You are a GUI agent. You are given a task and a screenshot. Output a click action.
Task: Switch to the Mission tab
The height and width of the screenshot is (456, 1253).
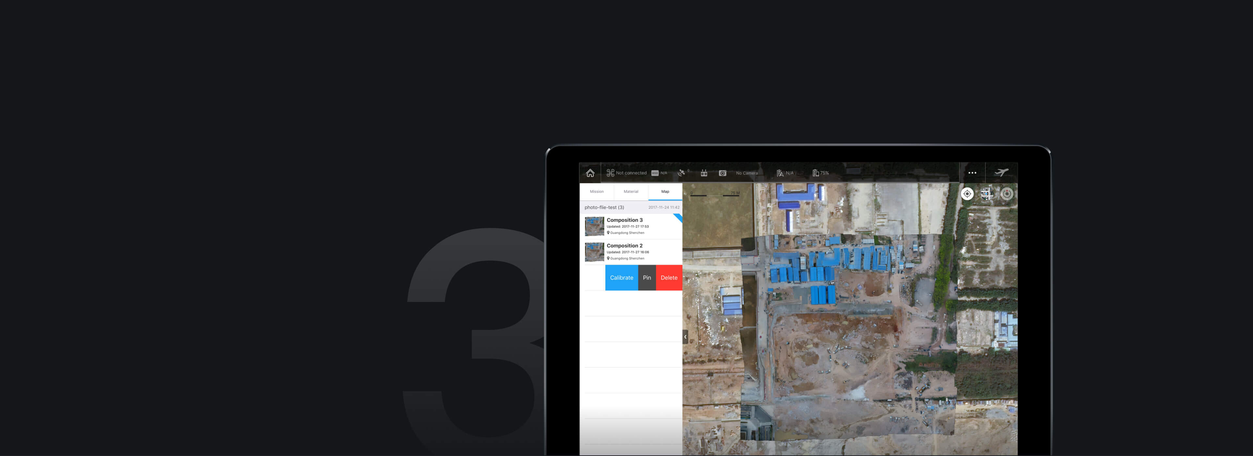(596, 191)
